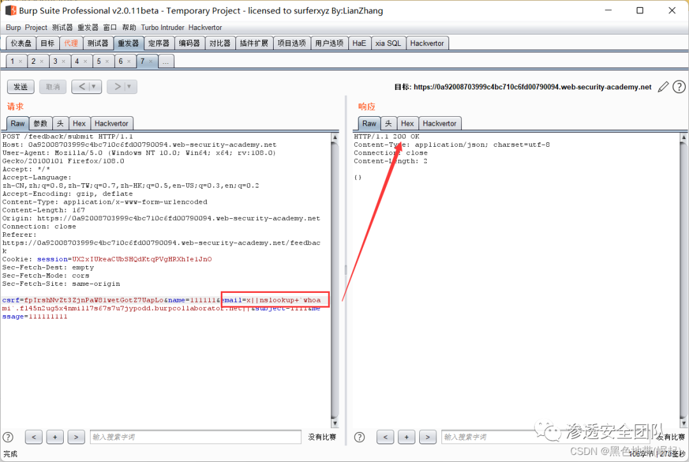Screen dimensions: 689x462
Task: Switch to the 用户选项 user options tab
Action: click(x=329, y=43)
